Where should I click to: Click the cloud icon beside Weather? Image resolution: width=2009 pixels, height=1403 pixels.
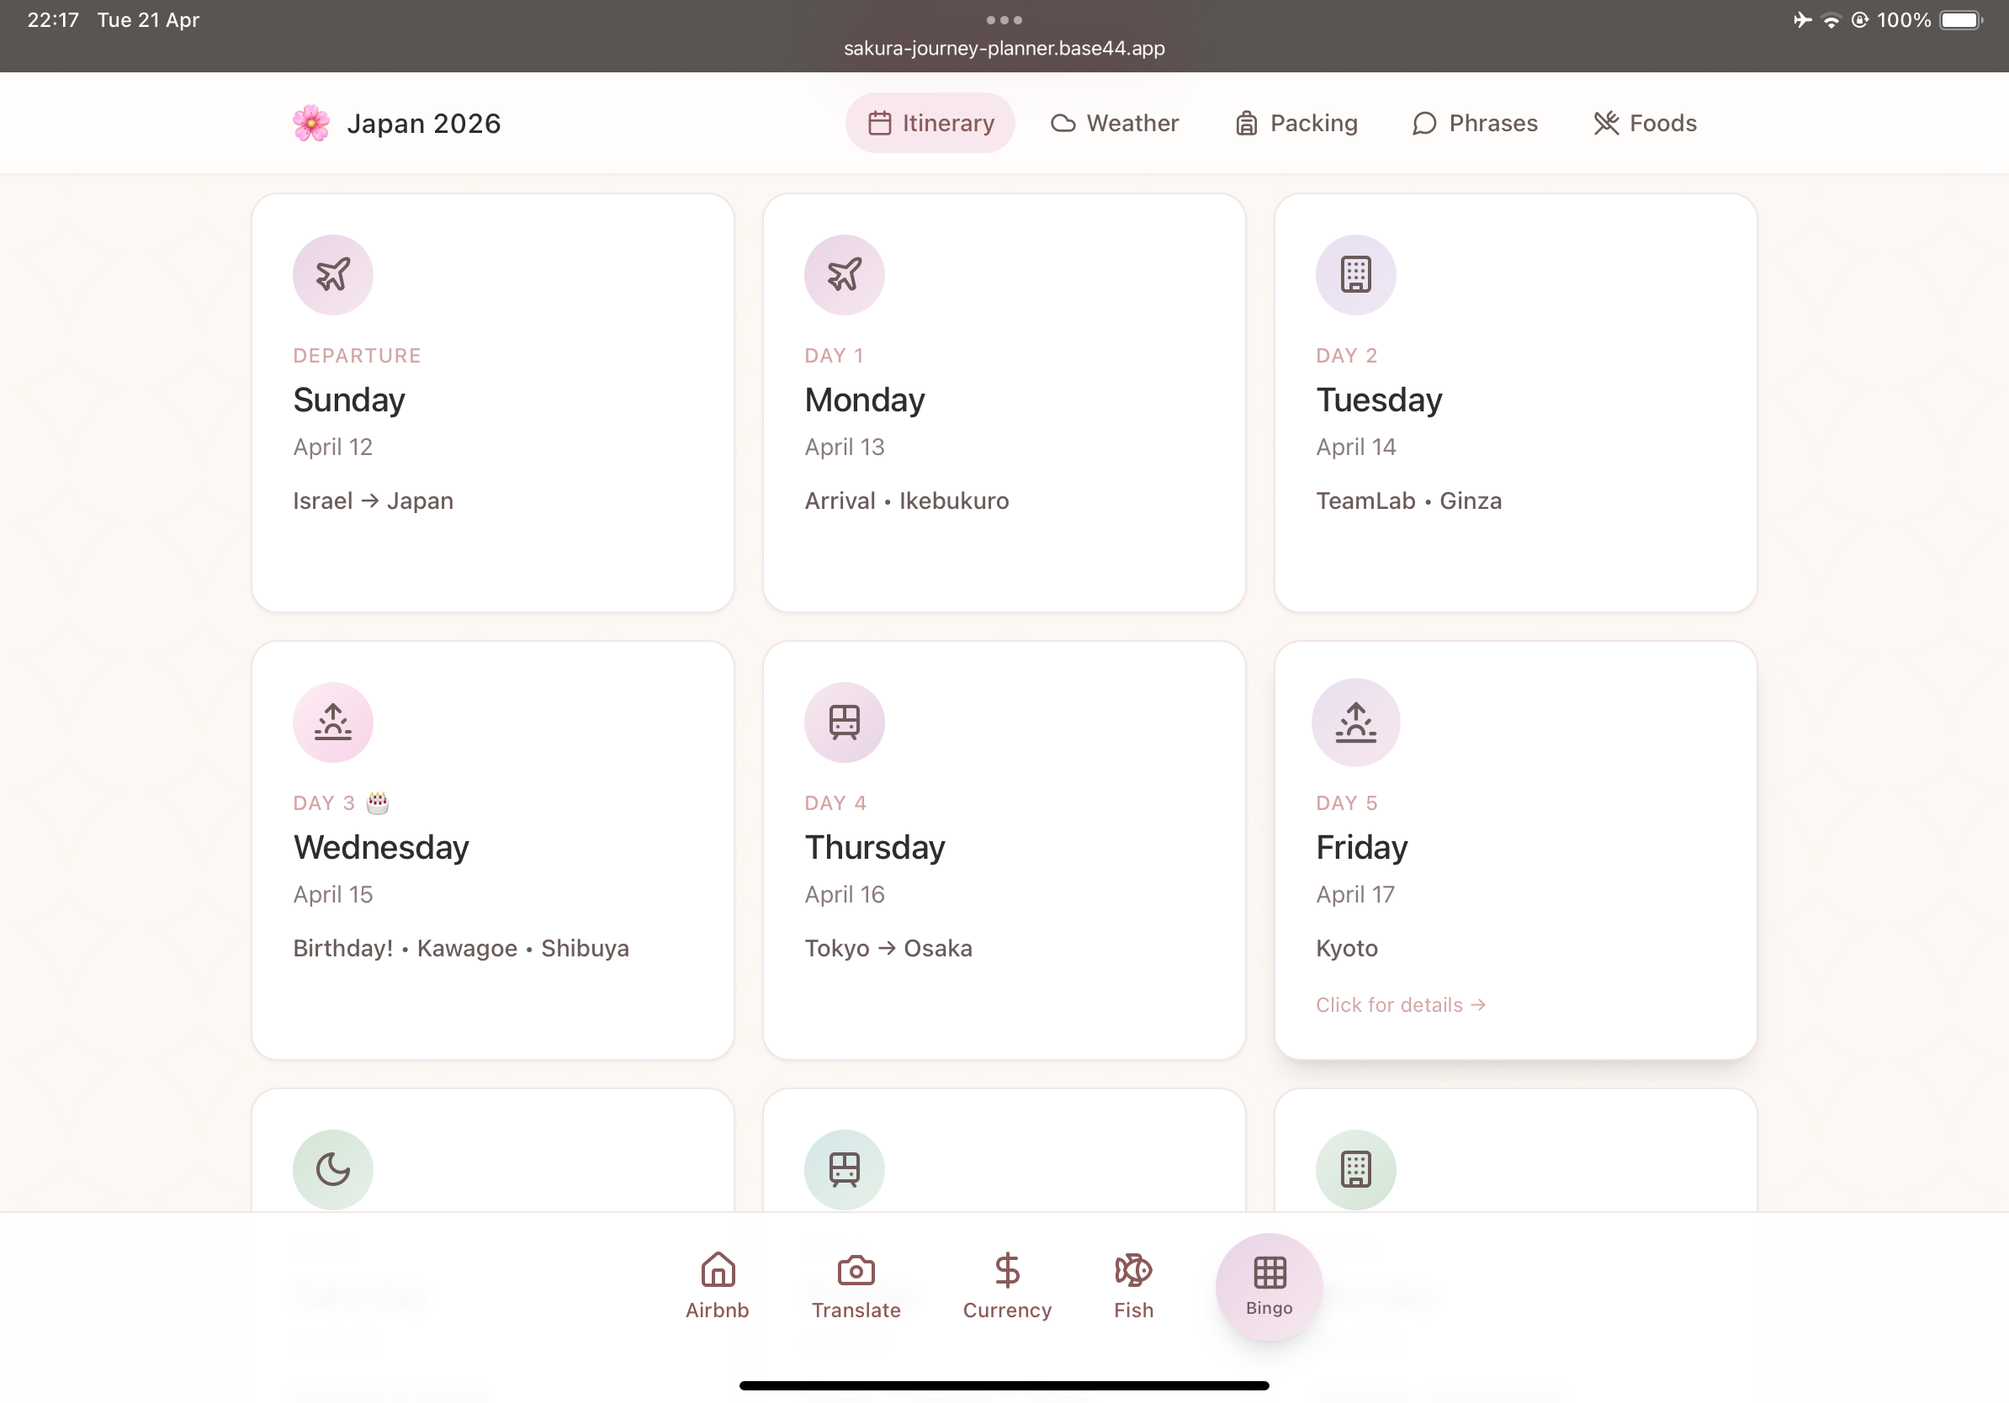point(1063,124)
